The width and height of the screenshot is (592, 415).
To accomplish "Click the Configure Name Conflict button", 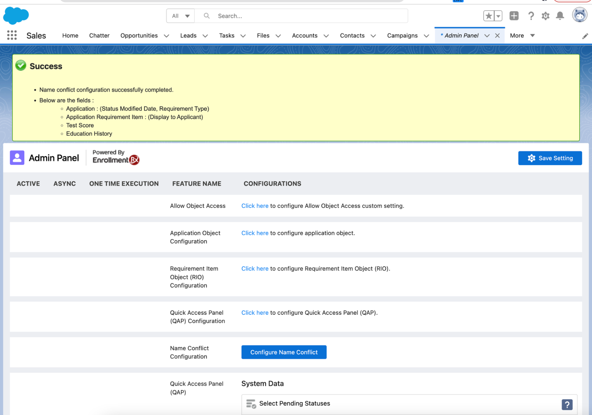I will point(284,352).
